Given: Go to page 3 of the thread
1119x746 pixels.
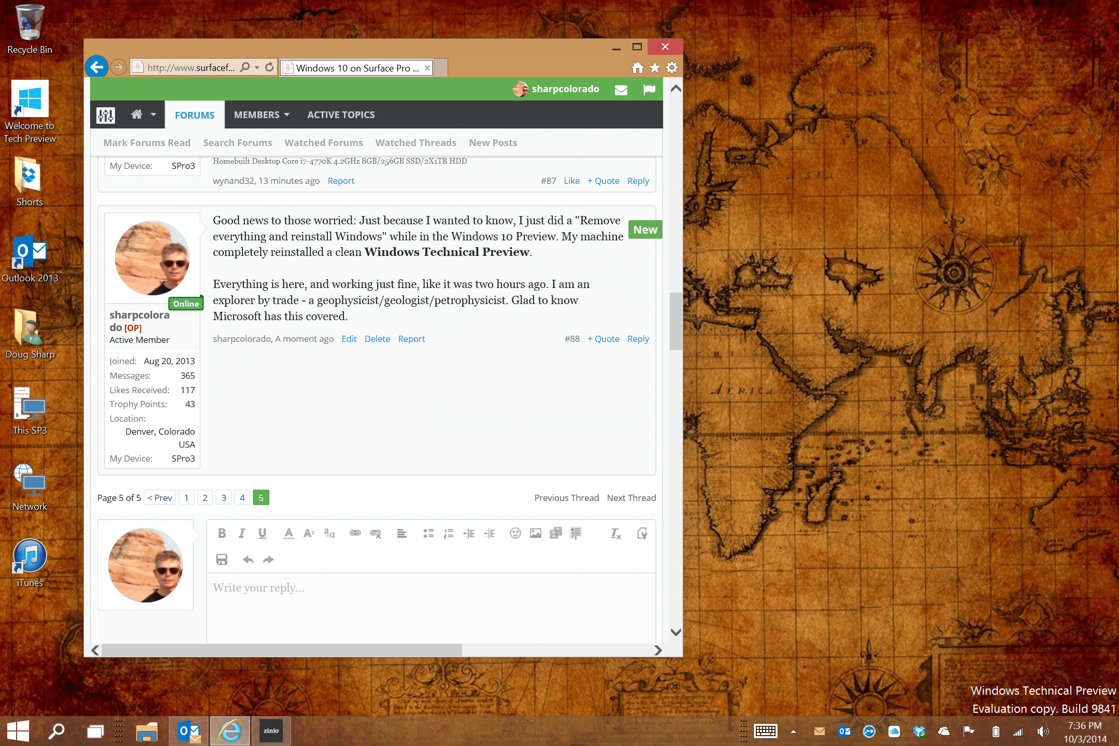Looking at the screenshot, I should pos(224,498).
